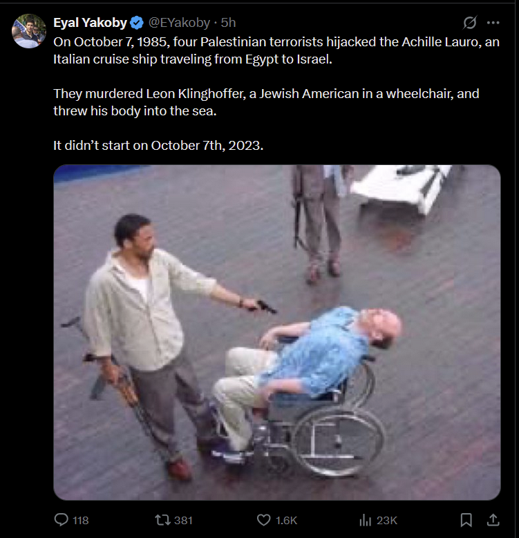Click the 381 reposts count
Screen dimensions: 519x538
click(183, 521)
